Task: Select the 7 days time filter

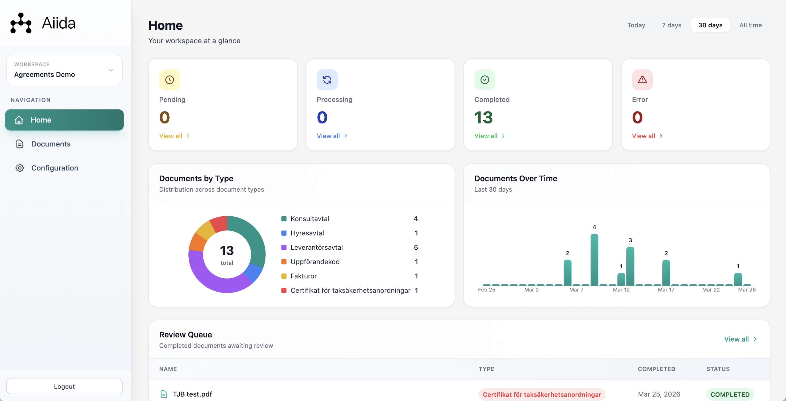Action: tap(671, 25)
